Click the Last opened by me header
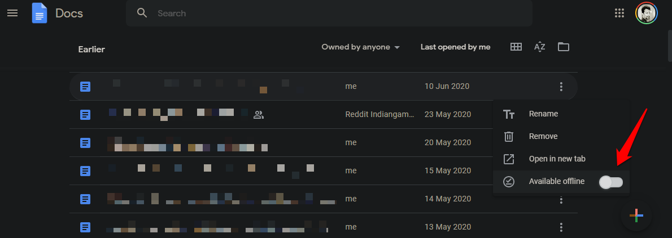This screenshot has height=238, width=672. 455,47
